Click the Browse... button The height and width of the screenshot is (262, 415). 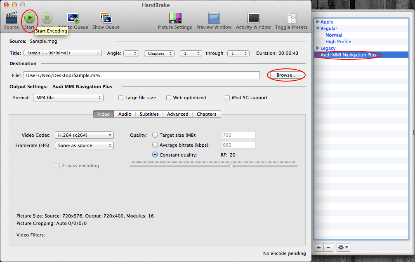coord(286,75)
